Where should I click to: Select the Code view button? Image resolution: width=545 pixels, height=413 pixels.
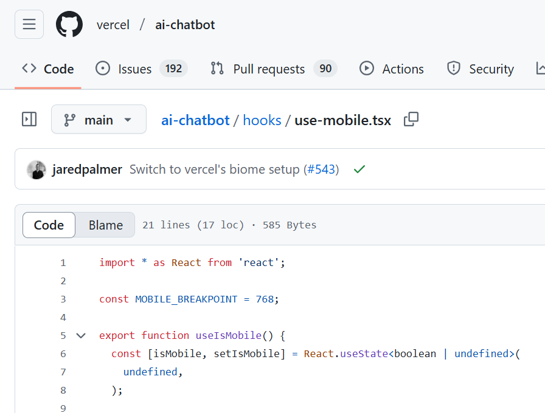pos(49,225)
